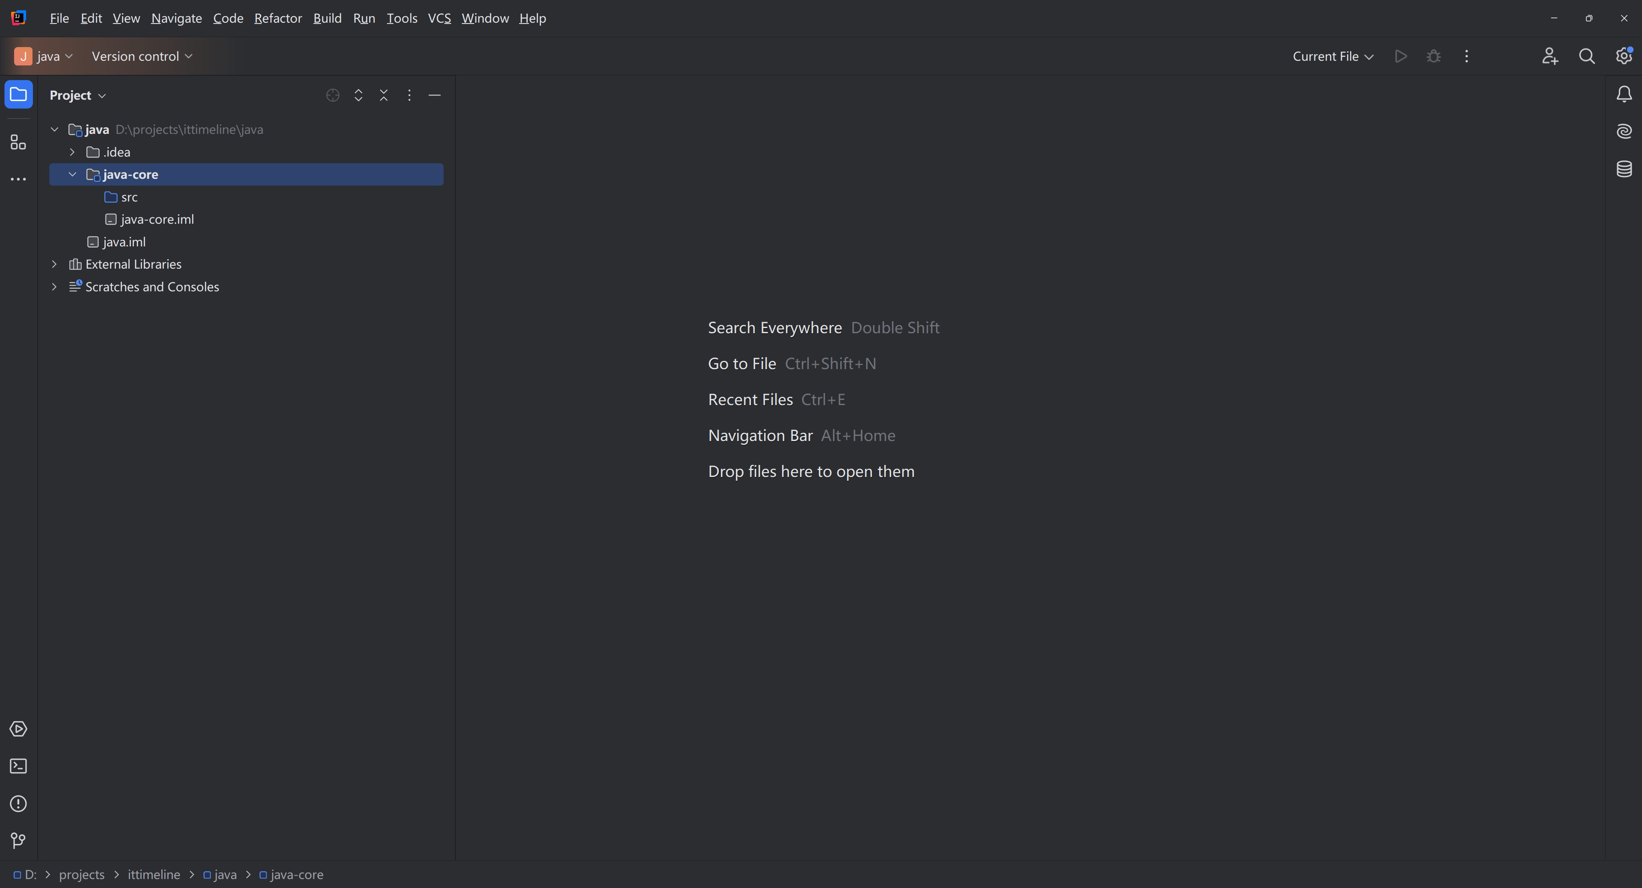Expand External Libraries node
This screenshot has width=1642, height=888.
coord(54,264)
